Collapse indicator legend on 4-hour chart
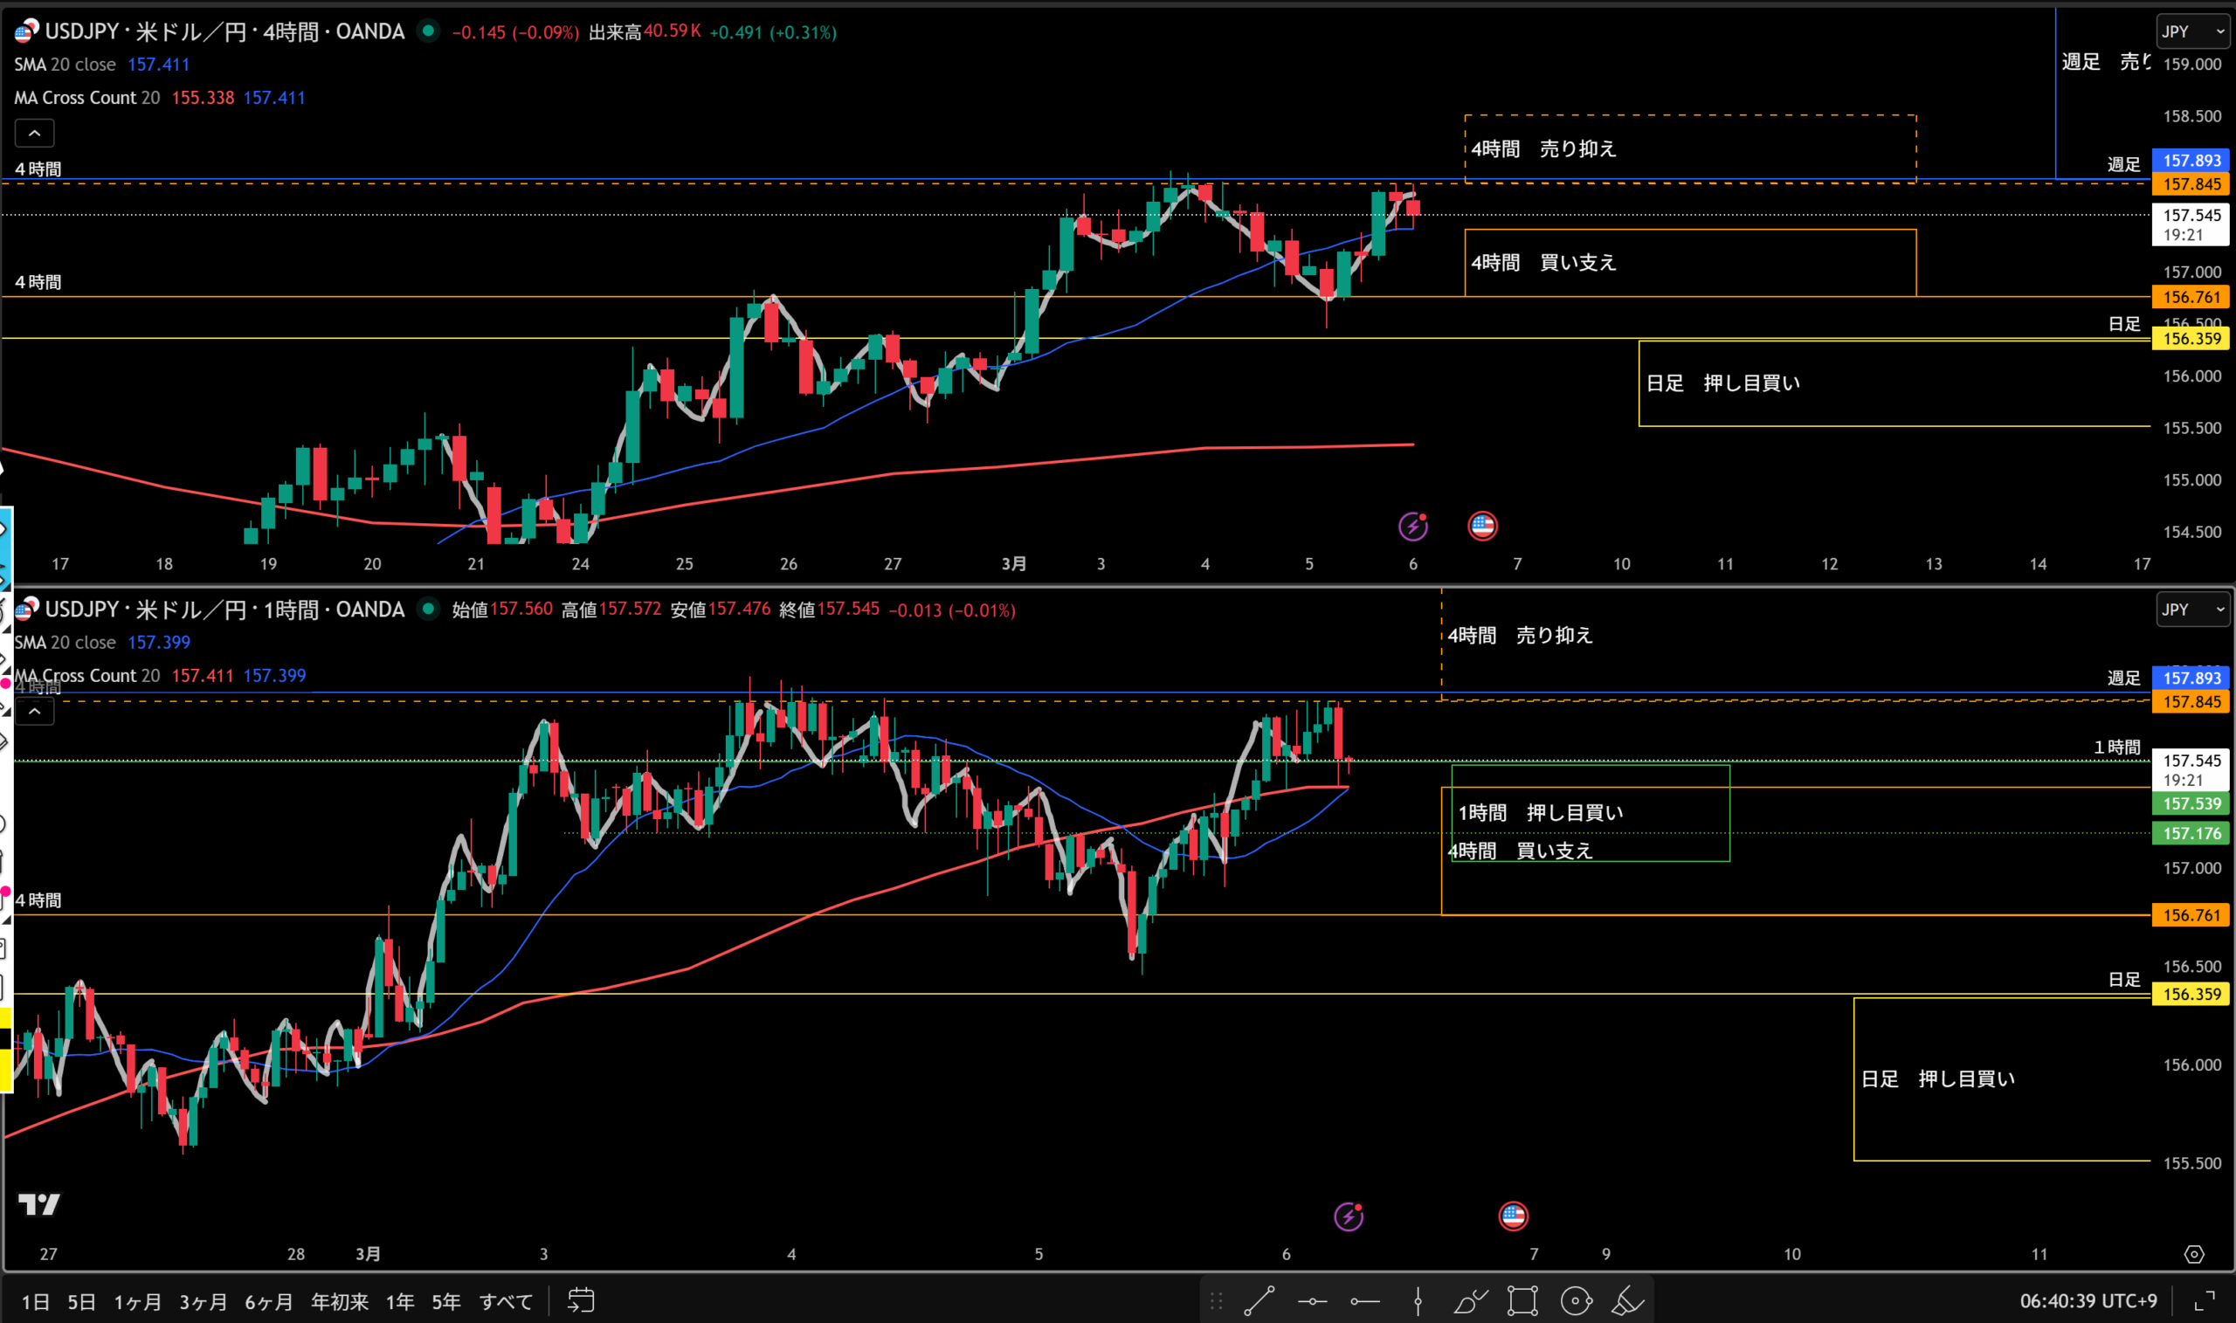Screen dimensions: 2236x1323 tap(35, 134)
